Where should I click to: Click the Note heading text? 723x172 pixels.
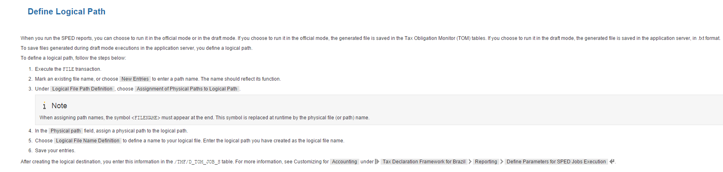(59, 106)
